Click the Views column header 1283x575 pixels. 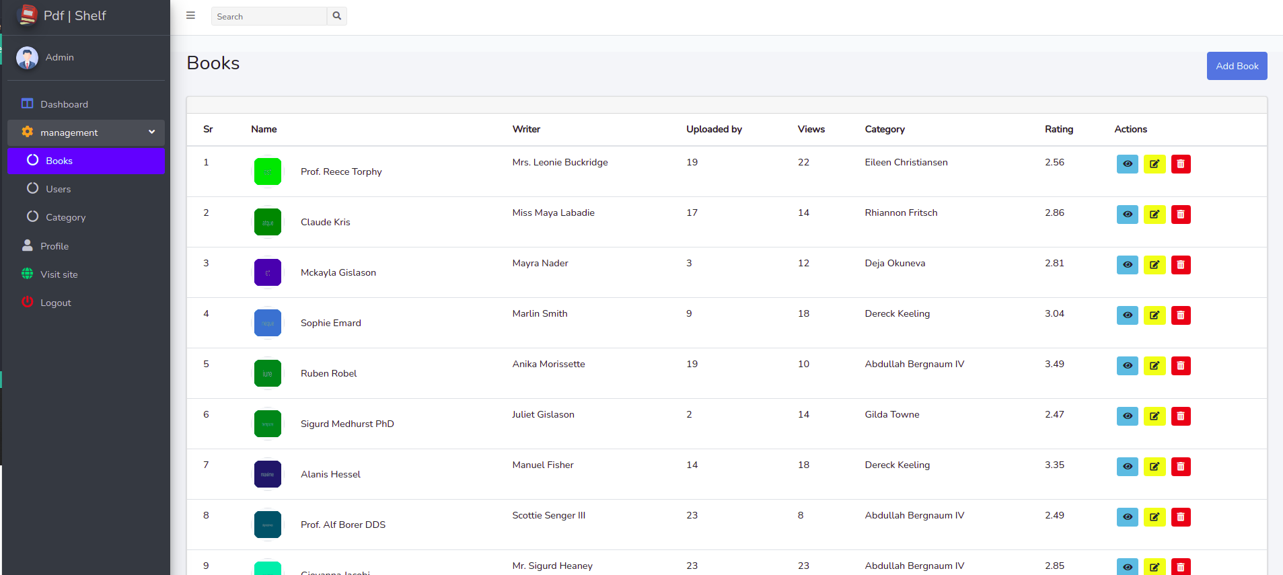coord(811,129)
